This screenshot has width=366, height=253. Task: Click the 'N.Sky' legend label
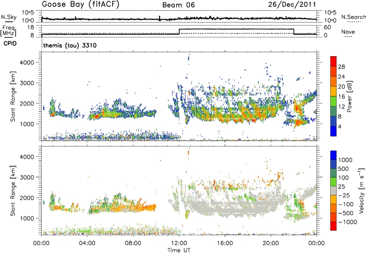[x=9, y=17]
